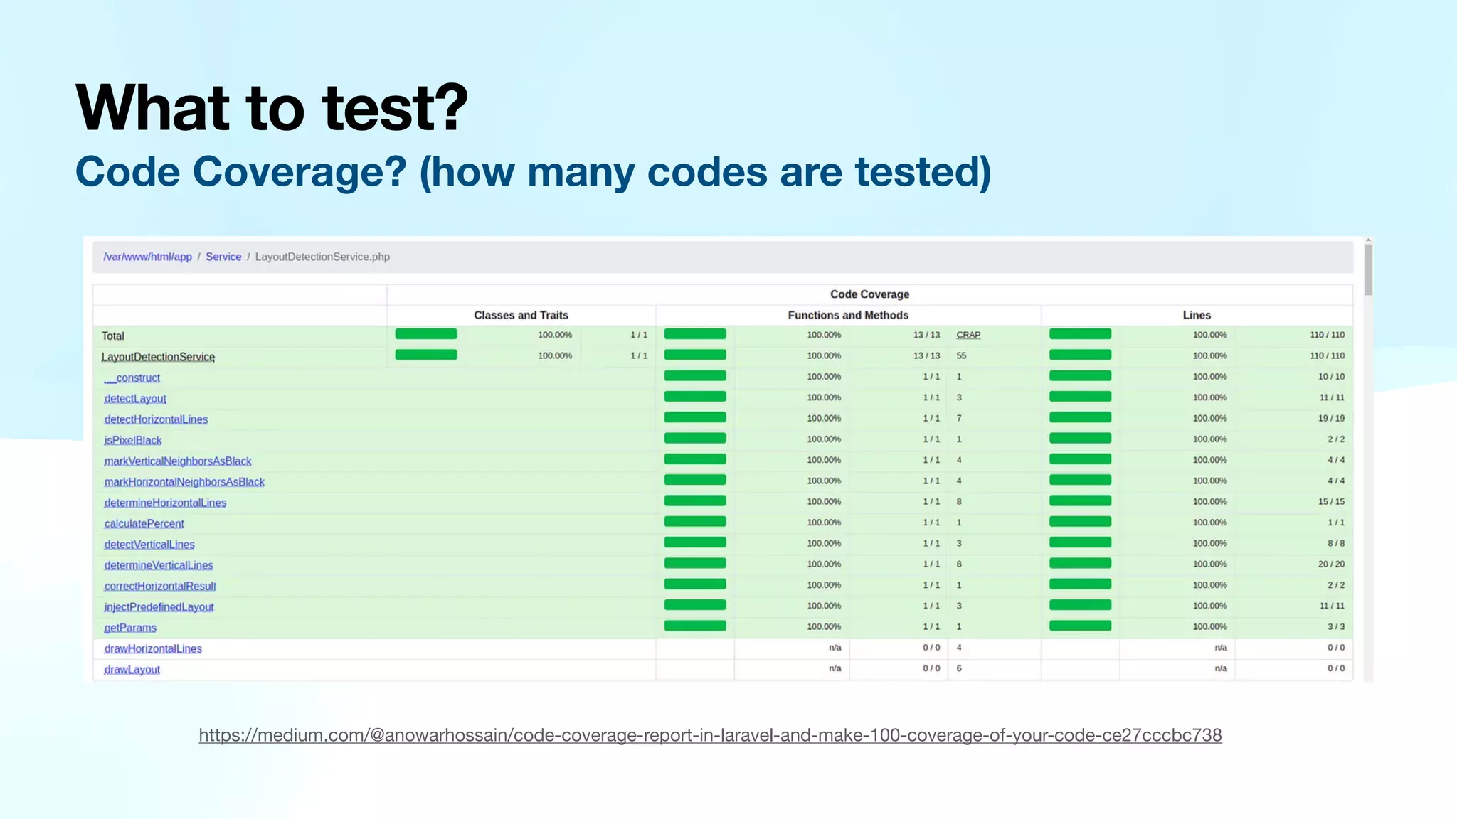1457x819 pixels.
Task: Click the drawHorizontalLines method link
Action: click(x=153, y=648)
